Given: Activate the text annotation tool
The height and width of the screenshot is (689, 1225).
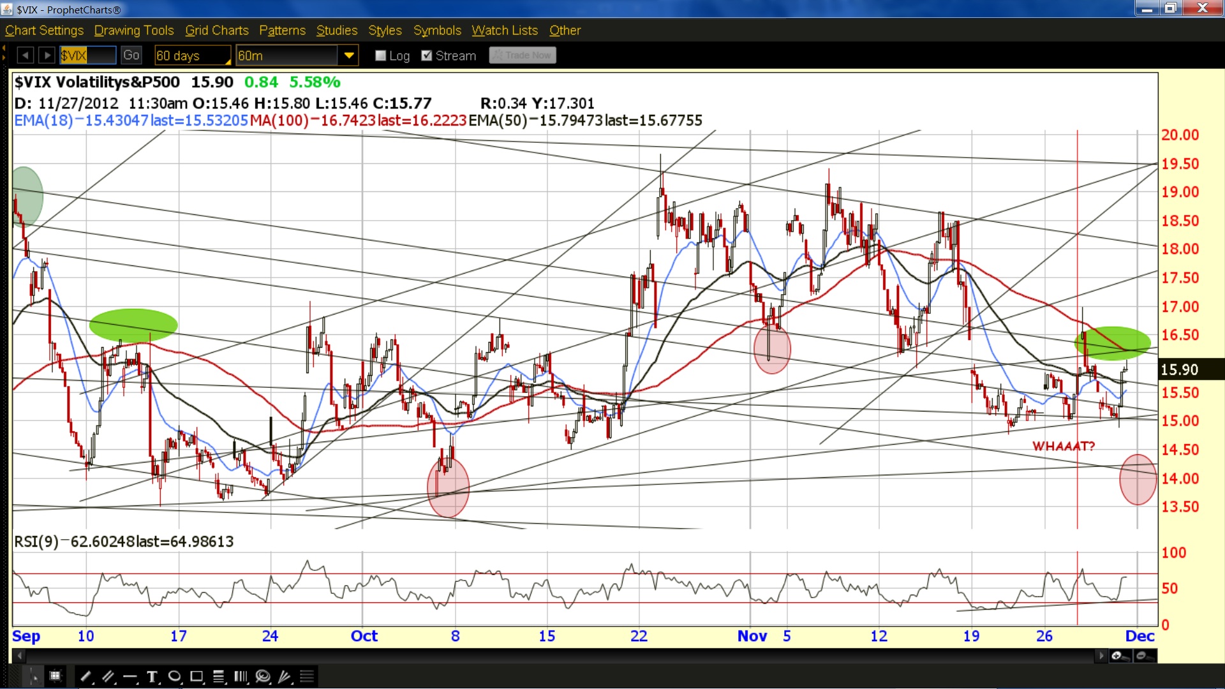Looking at the screenshot, I should (152, 676).
